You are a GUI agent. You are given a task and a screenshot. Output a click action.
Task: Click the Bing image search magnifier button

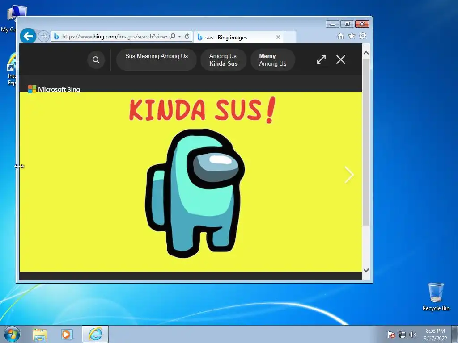click(x=96, y=60)
